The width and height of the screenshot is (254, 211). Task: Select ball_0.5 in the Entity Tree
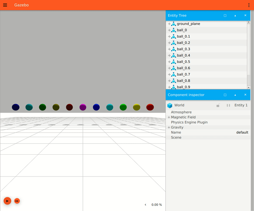(x=183, y=62)
